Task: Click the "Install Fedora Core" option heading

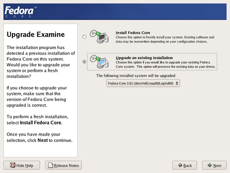Action: (x=133, y=33)
